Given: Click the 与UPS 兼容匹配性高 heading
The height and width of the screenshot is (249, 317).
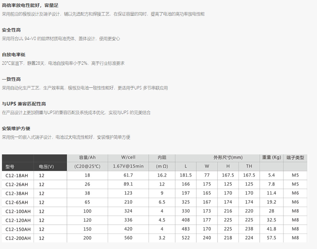Looking at the screenshot, I should 24,104.
